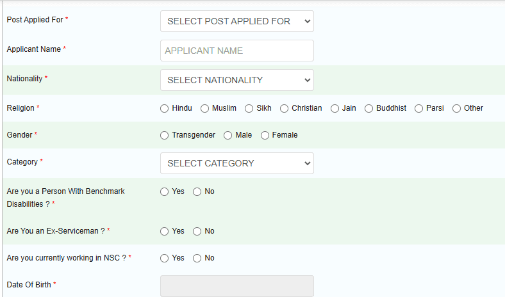Choose Male as gender
The width and height of the screenshot is (505, 297).
click(x=228, y=135)
